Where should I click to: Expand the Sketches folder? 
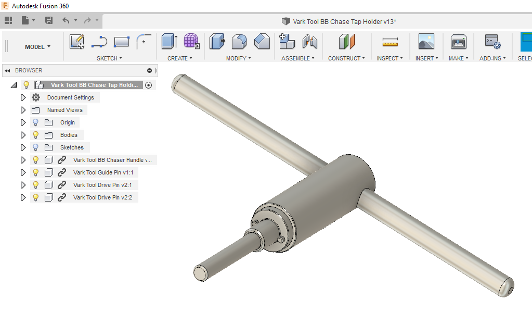tap(23, 147)
